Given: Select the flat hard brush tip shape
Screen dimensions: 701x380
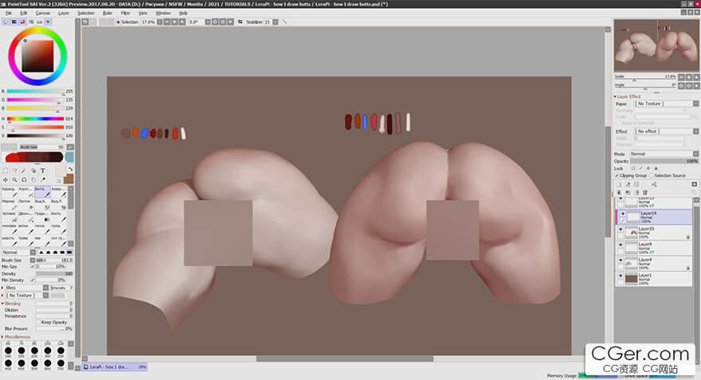Looking at the screenshot, I should coord(69,253).
